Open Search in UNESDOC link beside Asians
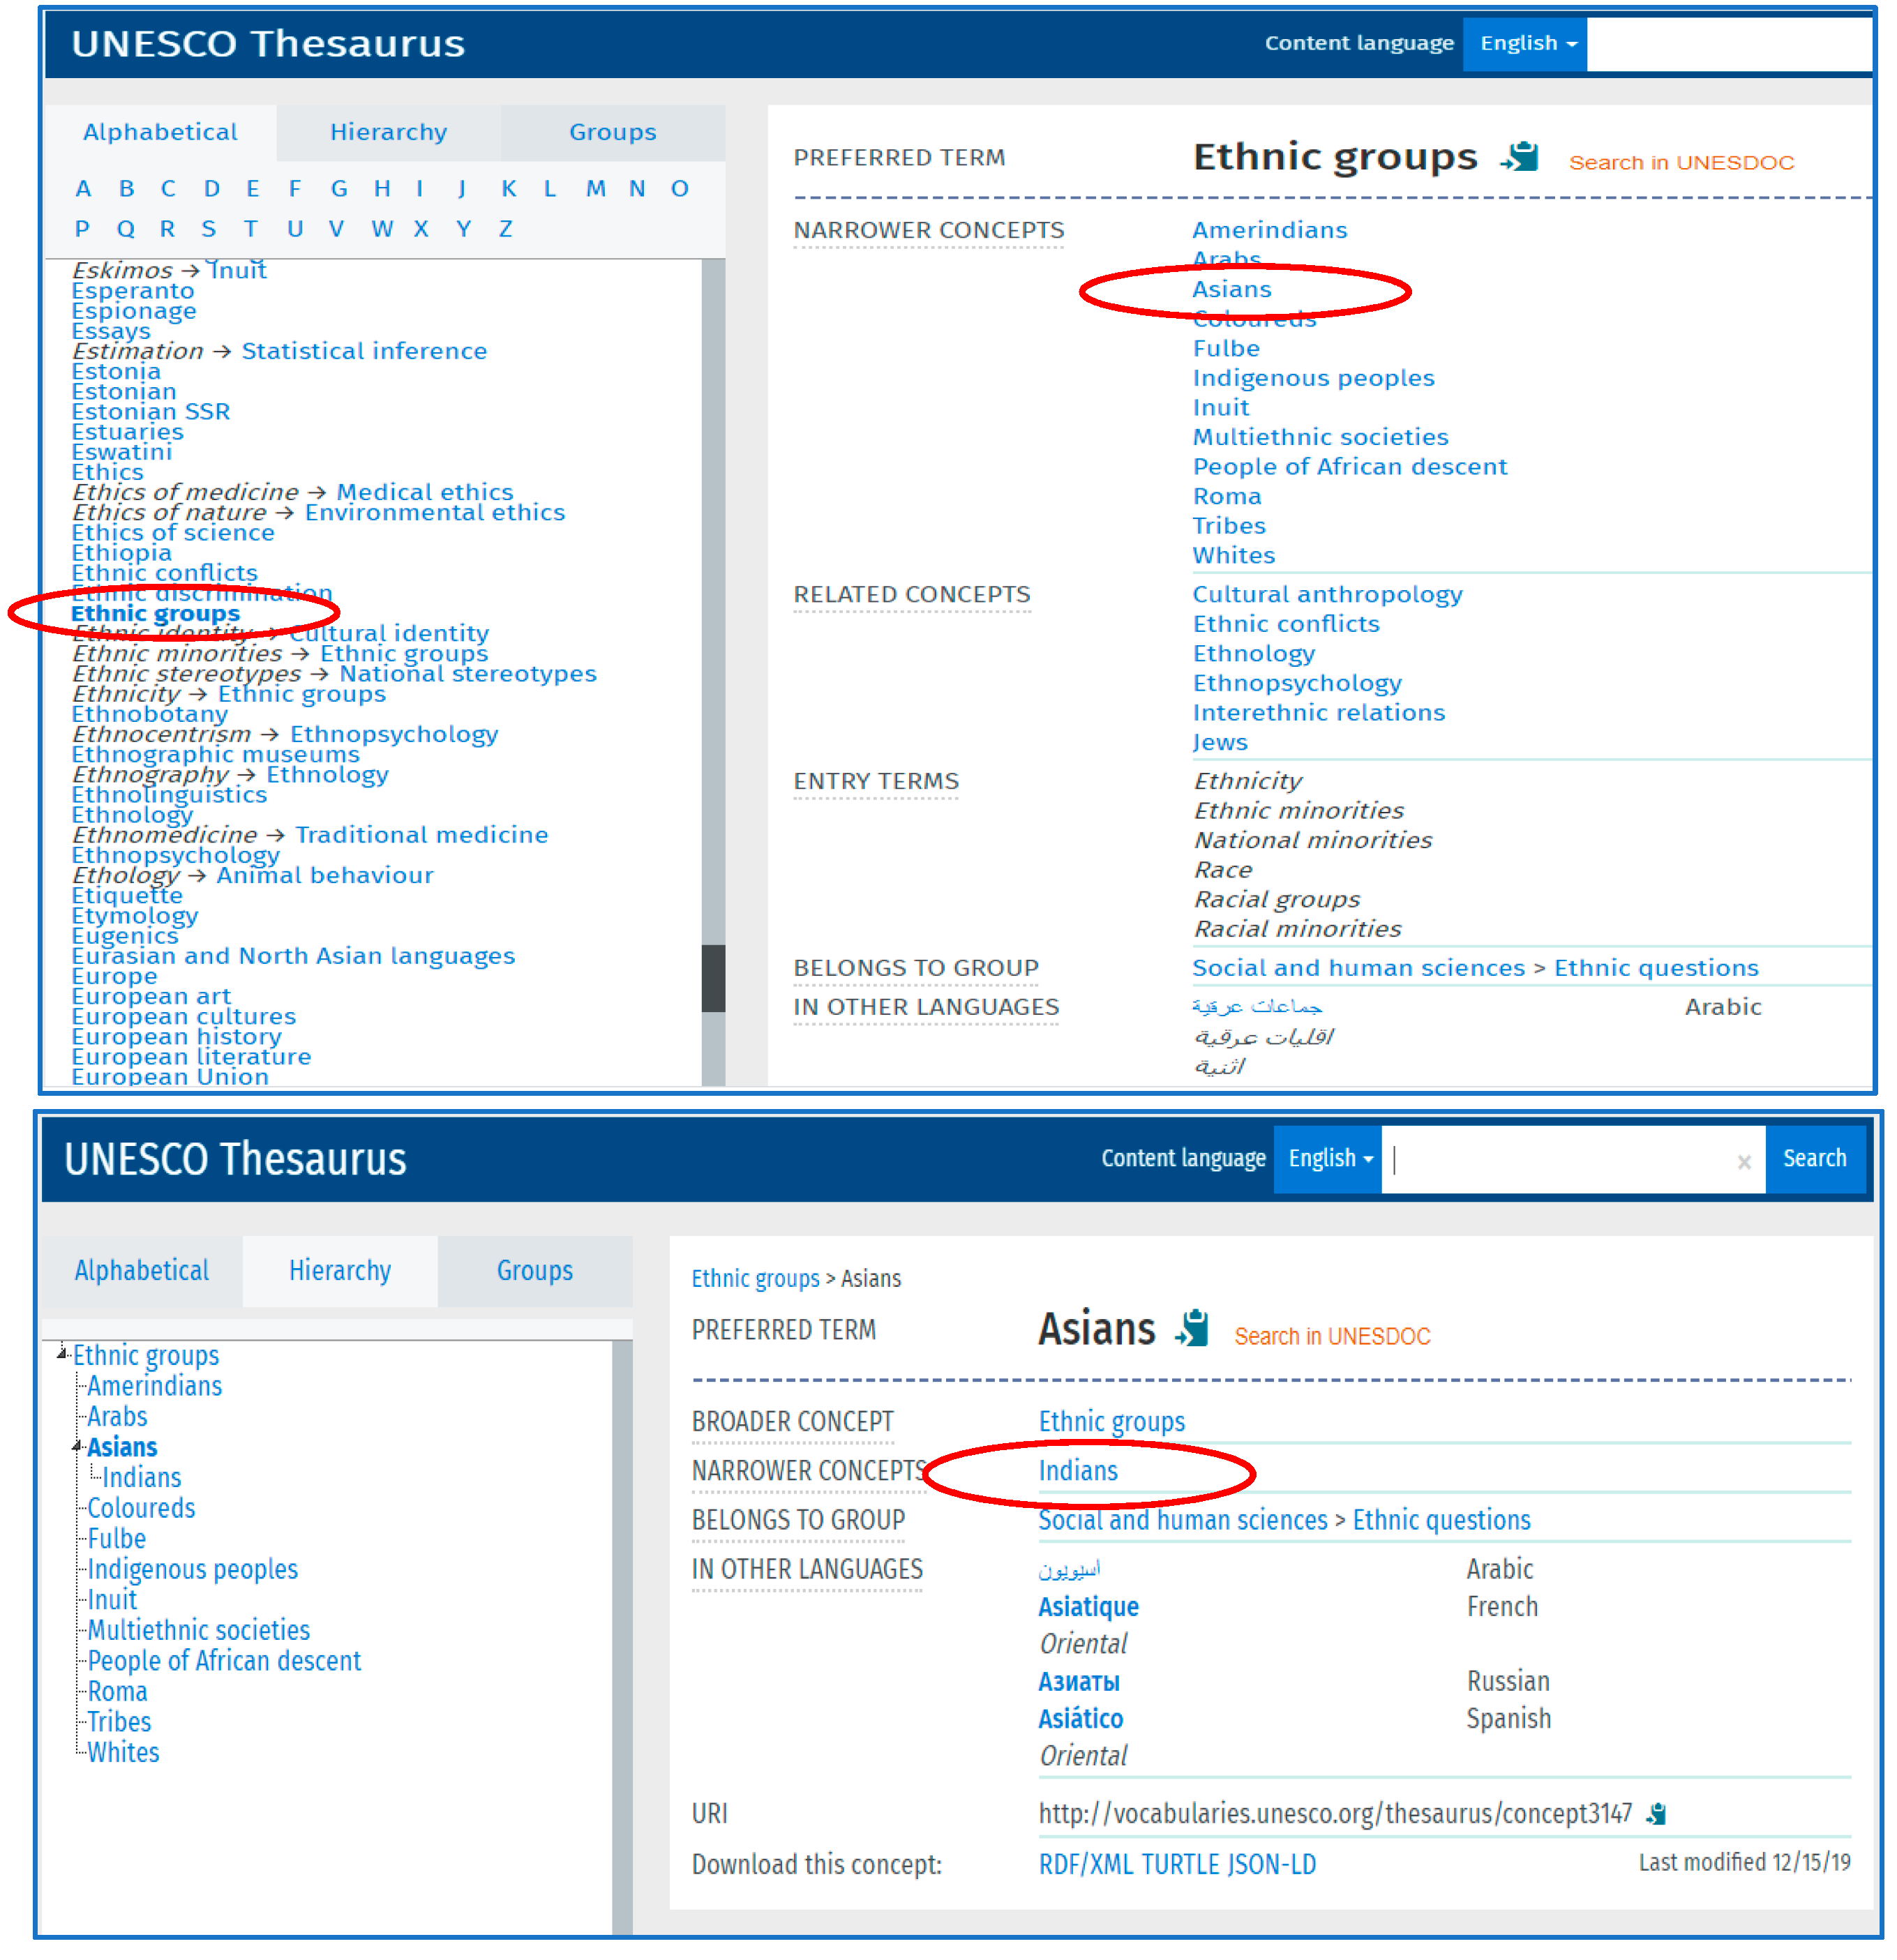1897x1960 pixels. (x=1332, y=1337)
